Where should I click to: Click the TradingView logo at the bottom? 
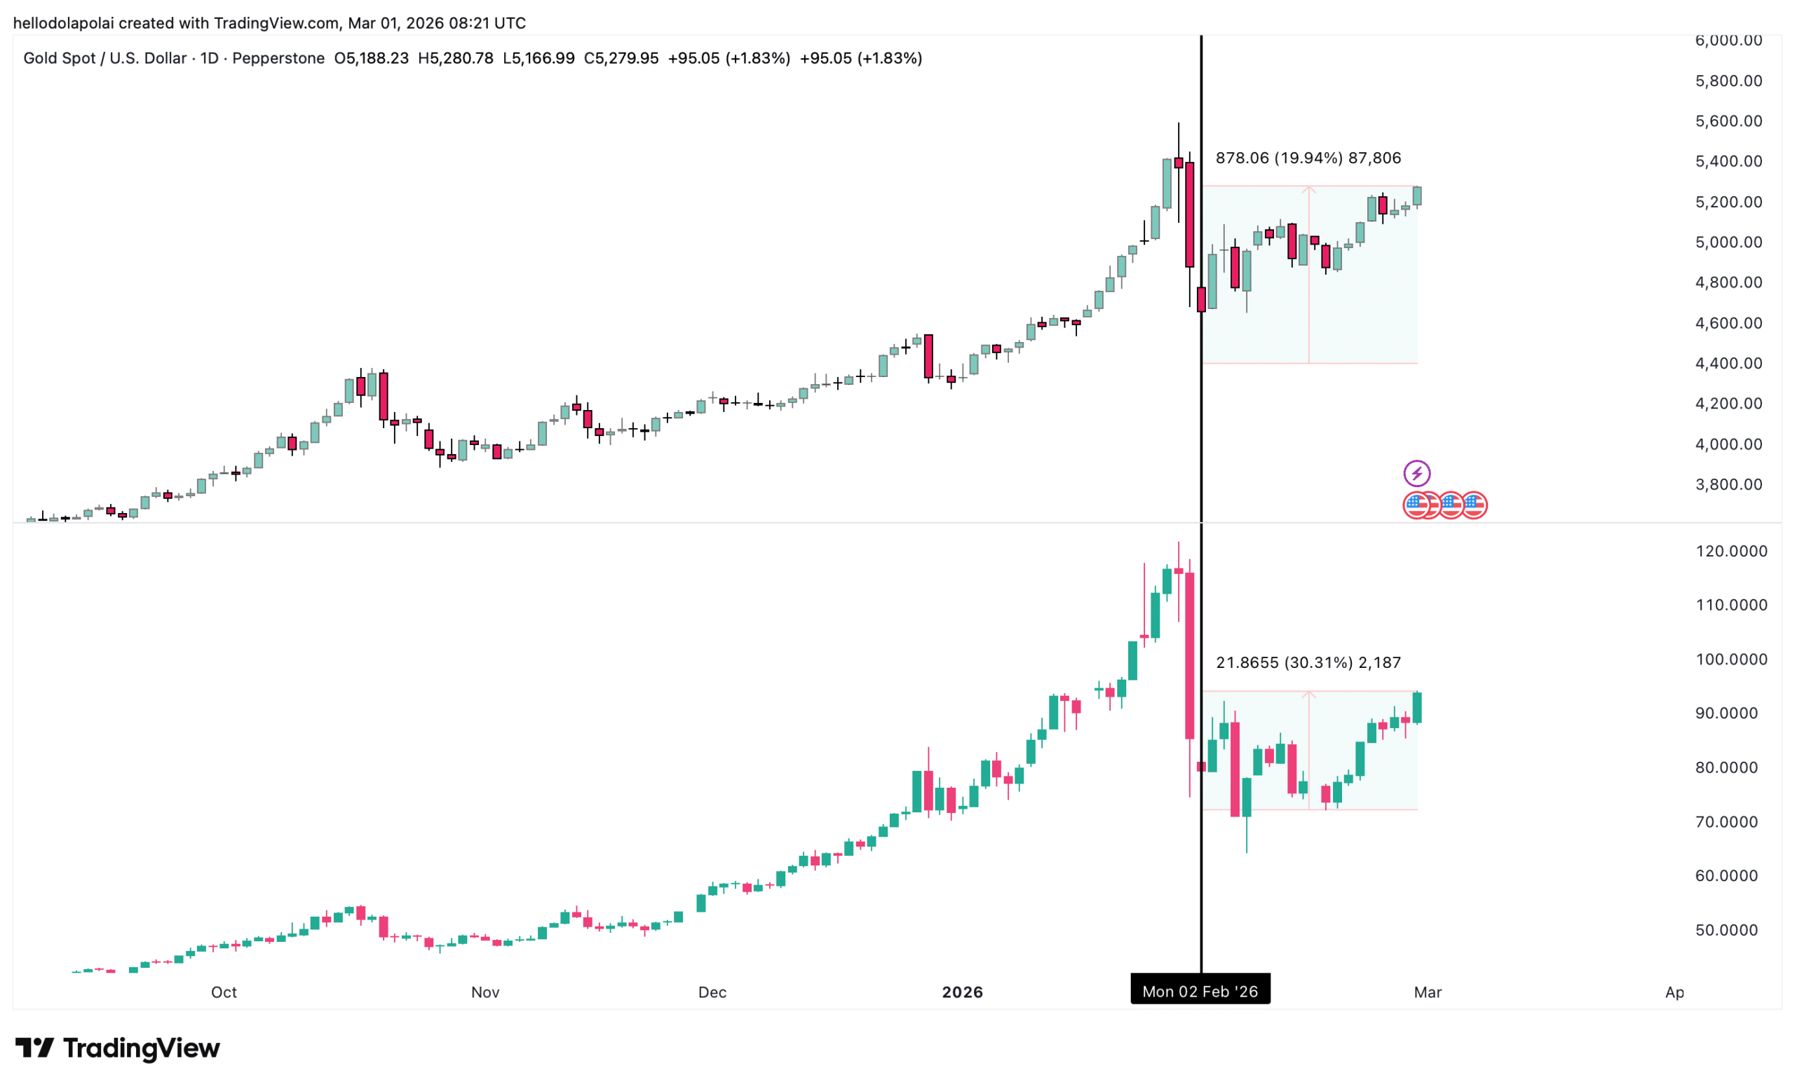(x=118, y=1048)
